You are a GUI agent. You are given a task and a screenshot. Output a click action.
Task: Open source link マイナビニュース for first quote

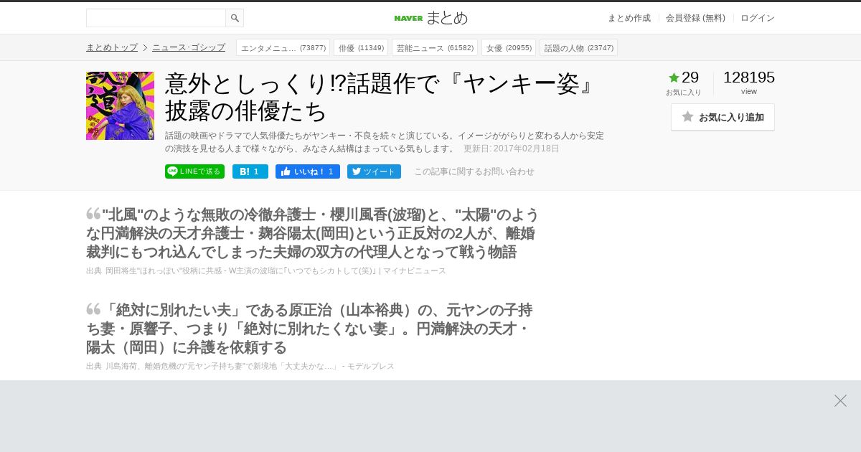tap(276, 270)
